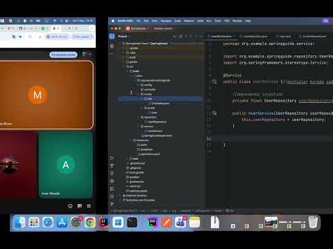Click participant tile with letter A in Meet
333x249 pixels.
66,165
